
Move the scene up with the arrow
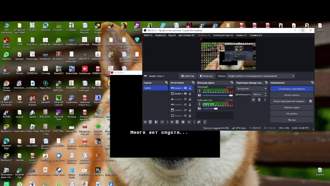[x=162, y=122]
